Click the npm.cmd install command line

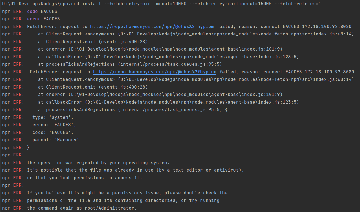(x=162, y=4)
